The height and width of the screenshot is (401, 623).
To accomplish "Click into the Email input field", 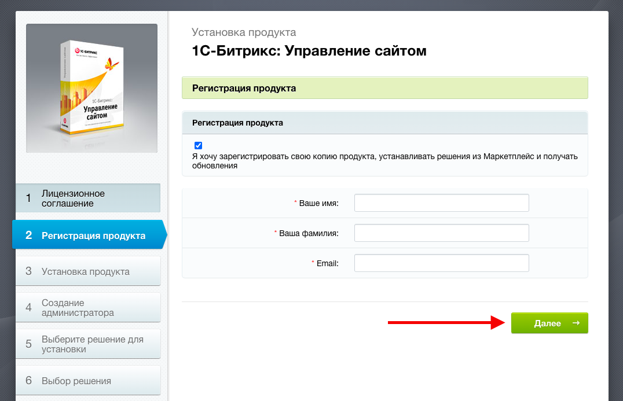I will click(441, 263).
